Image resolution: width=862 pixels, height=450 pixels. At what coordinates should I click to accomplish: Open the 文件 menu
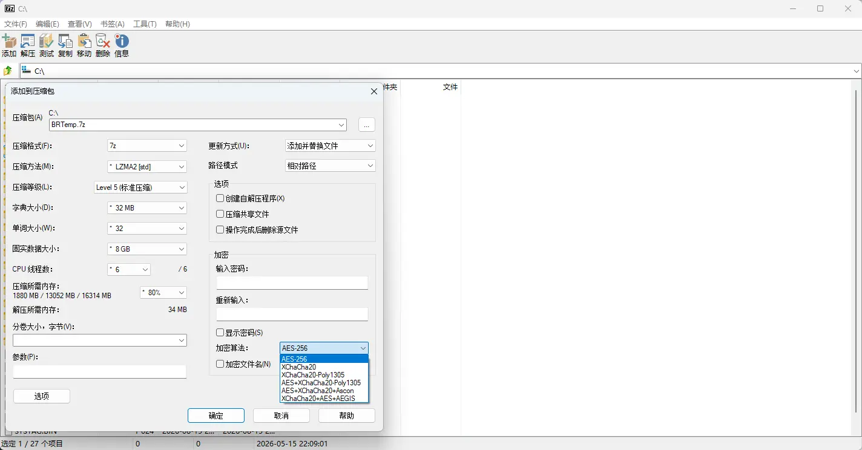tap(16, 24)
